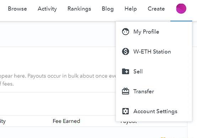Click the dollar coin icon for W-ETH Station

pyautogui.click(x=126, y=51)
